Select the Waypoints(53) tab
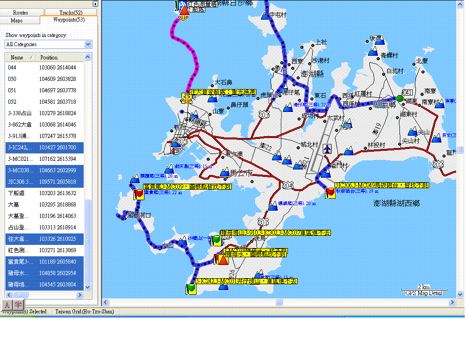This screenshot has height=339, width=468. (x=69, y=20)
